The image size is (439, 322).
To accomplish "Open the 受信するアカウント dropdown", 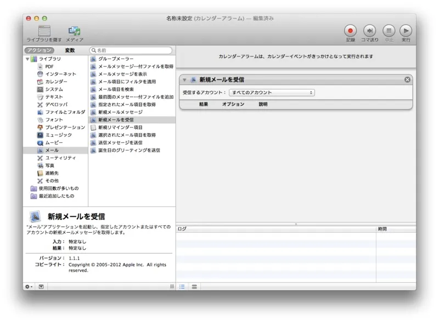I will click(x=272, y=93).
